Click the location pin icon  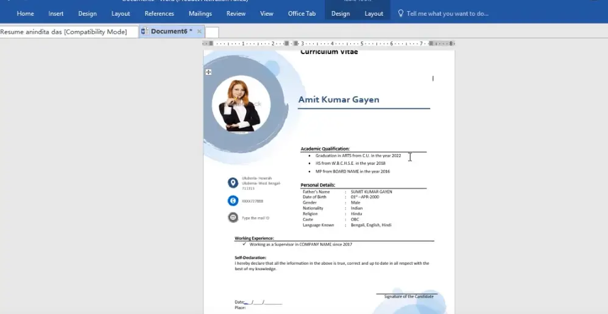[233, 183]
